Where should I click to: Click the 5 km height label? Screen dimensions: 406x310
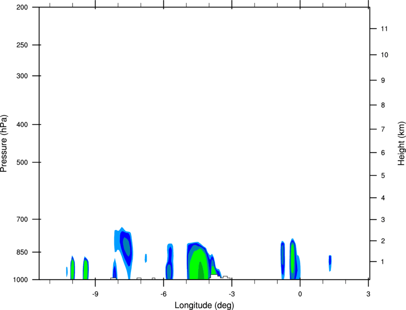point(383,176)
